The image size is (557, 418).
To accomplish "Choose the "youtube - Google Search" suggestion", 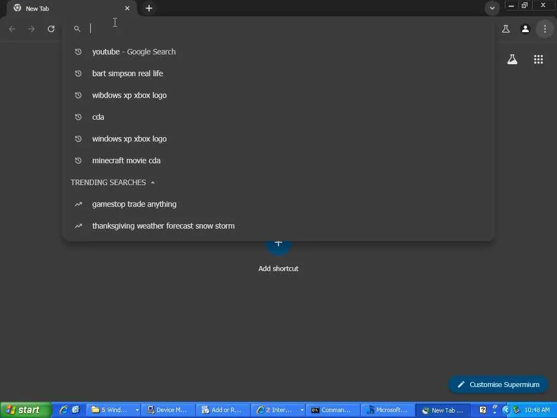I will coord(278,52).
